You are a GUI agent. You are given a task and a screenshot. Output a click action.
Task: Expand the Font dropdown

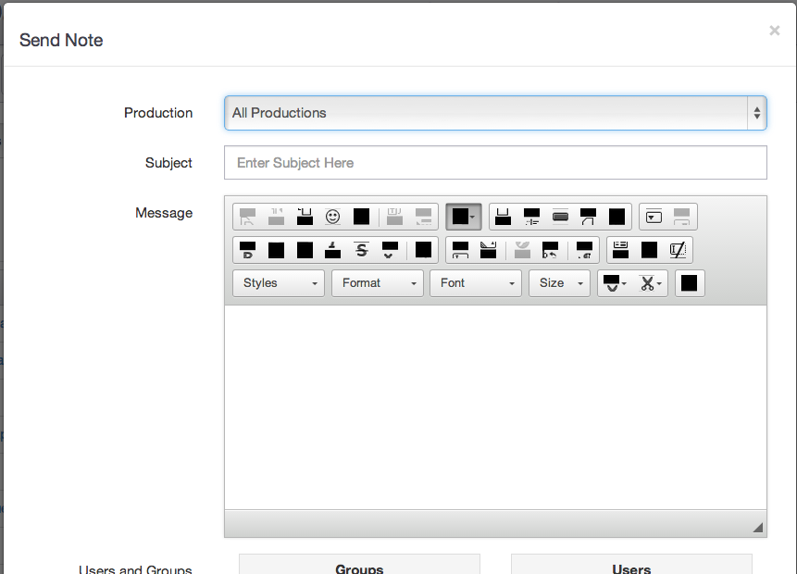(x=476, y=283)
